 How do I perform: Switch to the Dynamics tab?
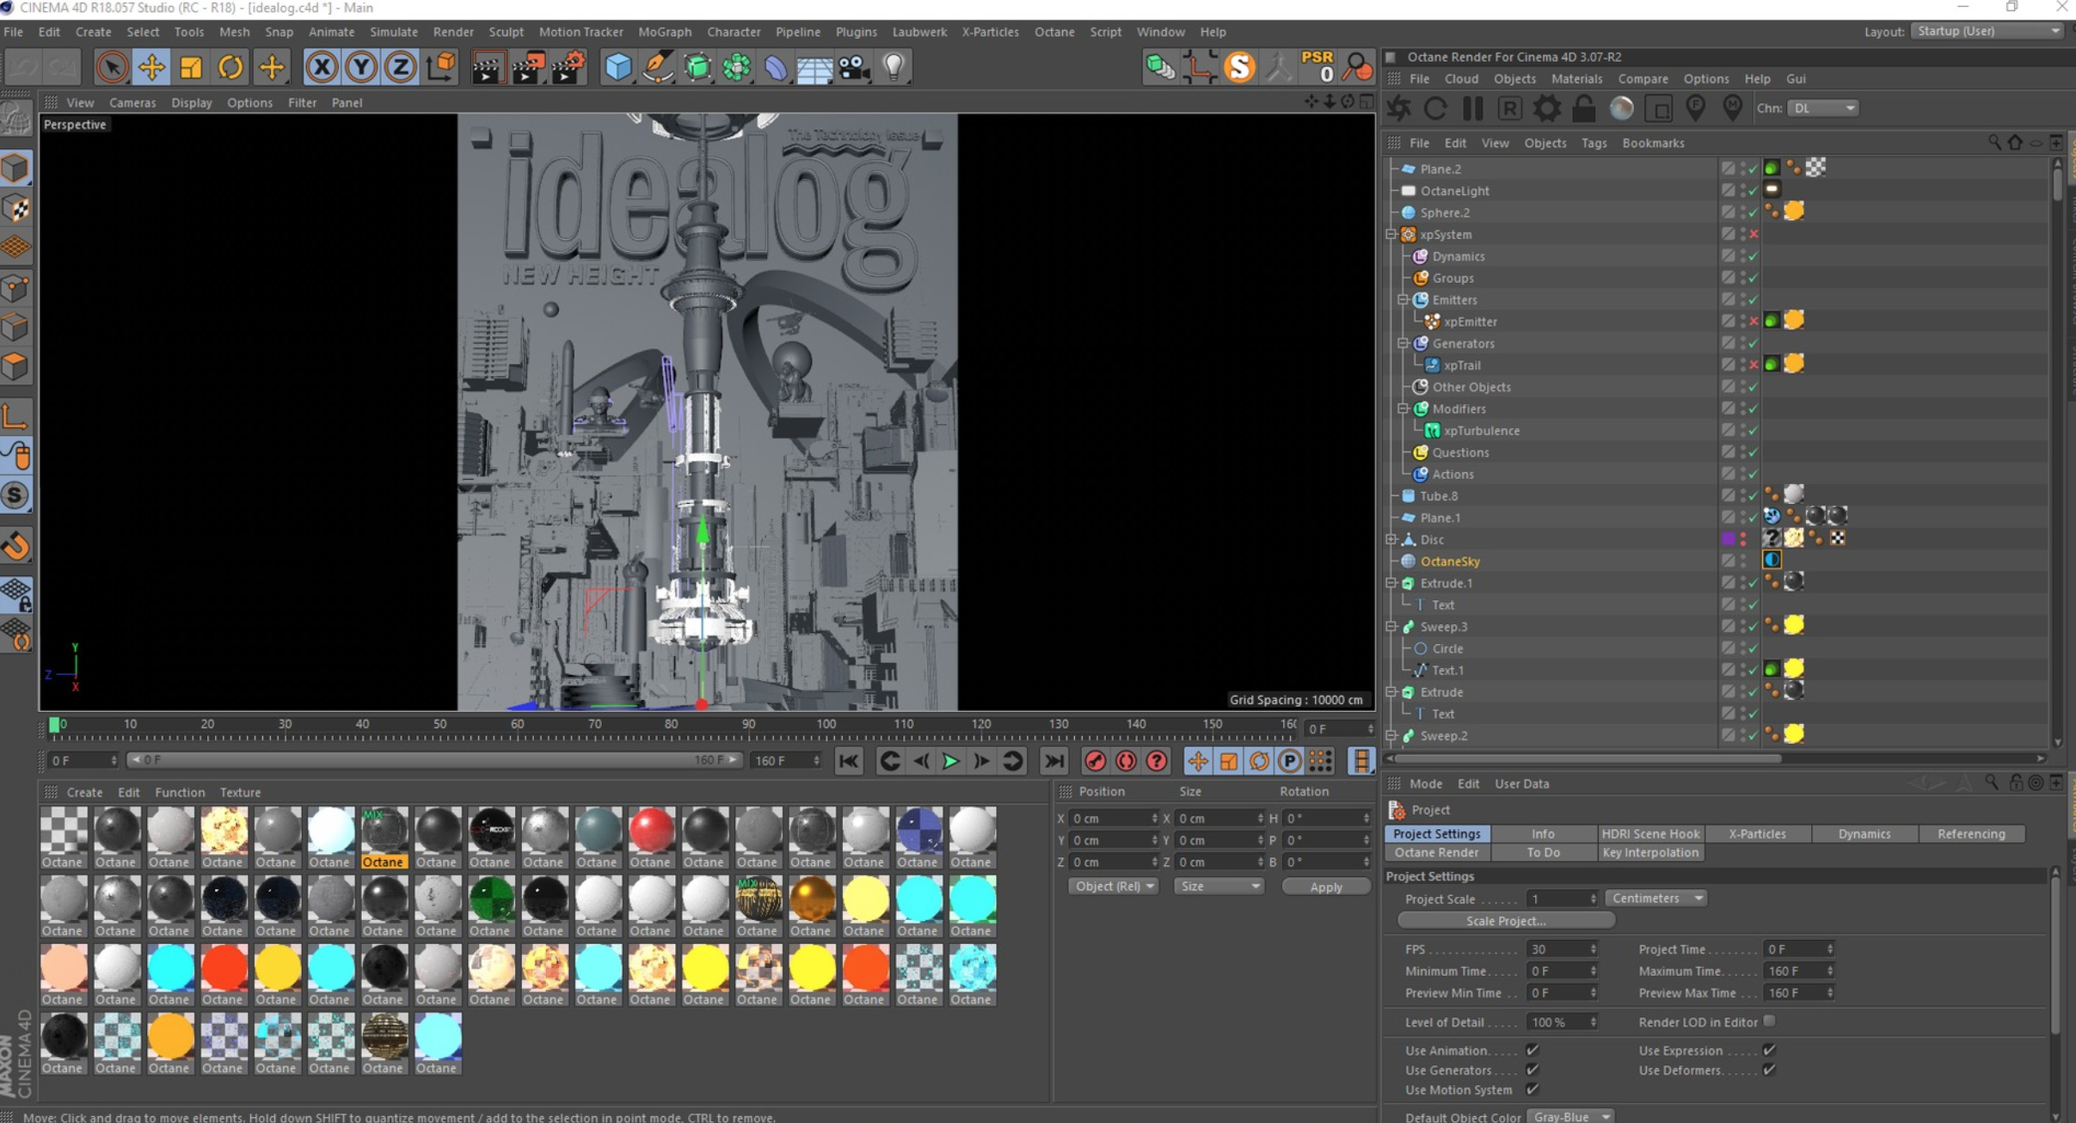(1864, 833)
